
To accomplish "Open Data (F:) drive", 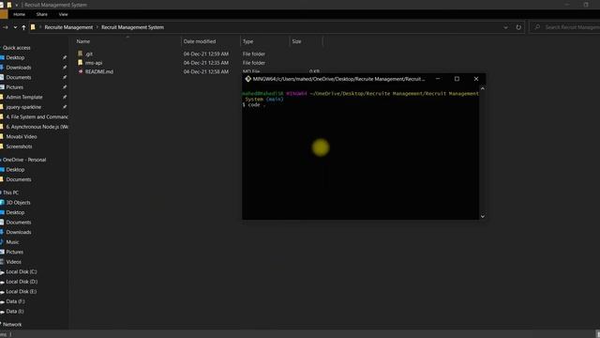I will point(15,301).
